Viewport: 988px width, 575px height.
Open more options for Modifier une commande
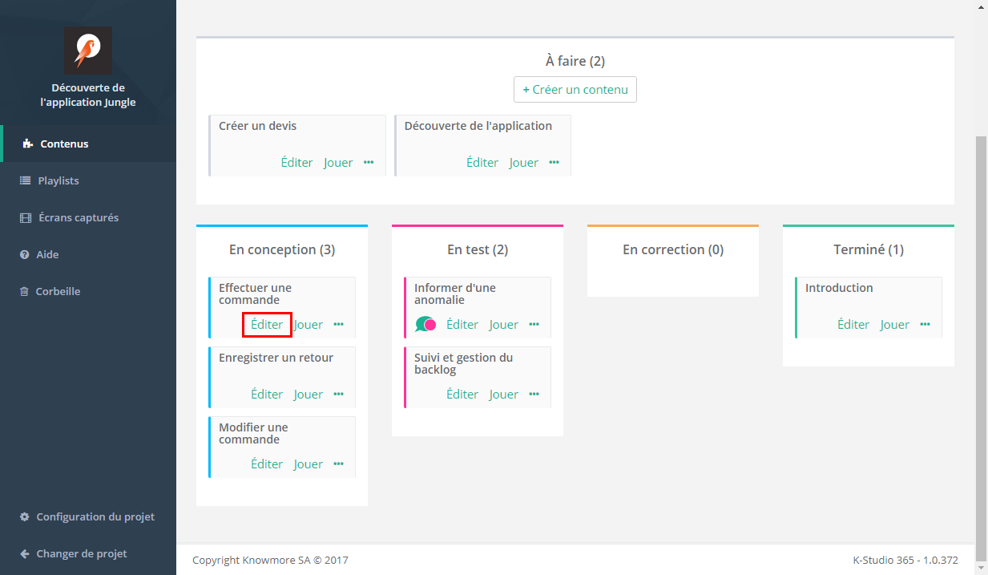coord(339,464)
